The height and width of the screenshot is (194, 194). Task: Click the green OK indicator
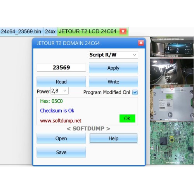point(127,118)
